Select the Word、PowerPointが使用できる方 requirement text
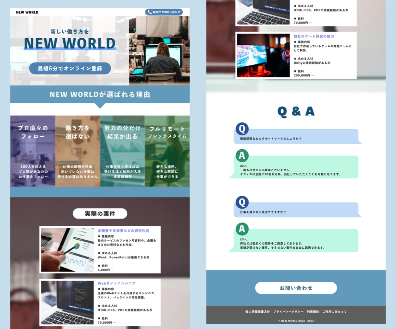 [x=124, y=257]
